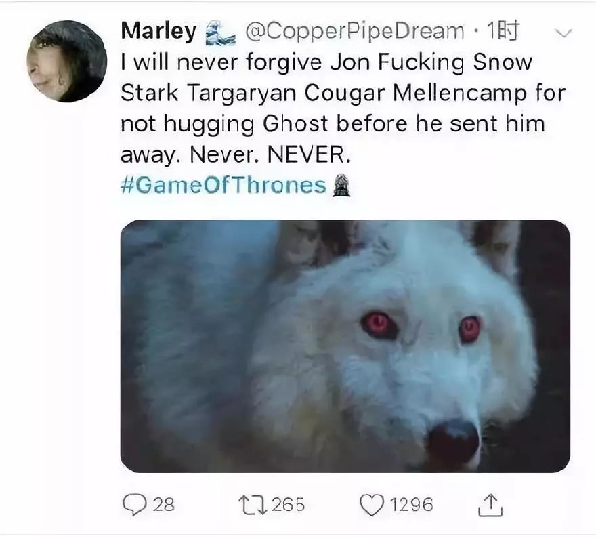The width and height of the screenshot is (596, 538).
Task: Like the tweet with the heart icon
Action: coord(371,504)
